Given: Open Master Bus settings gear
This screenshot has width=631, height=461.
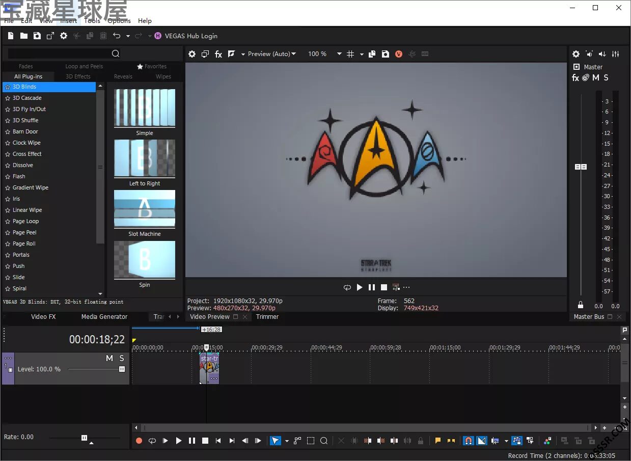Looking at the screenshot, I should [576, 54].
